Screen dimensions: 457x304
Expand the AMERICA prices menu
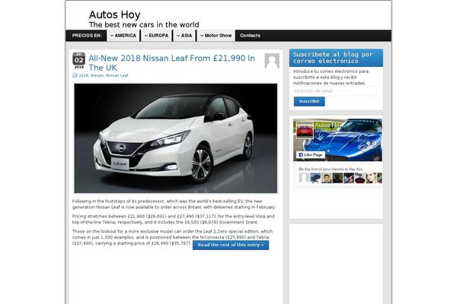pyautogui.click(x=123, y=36)
